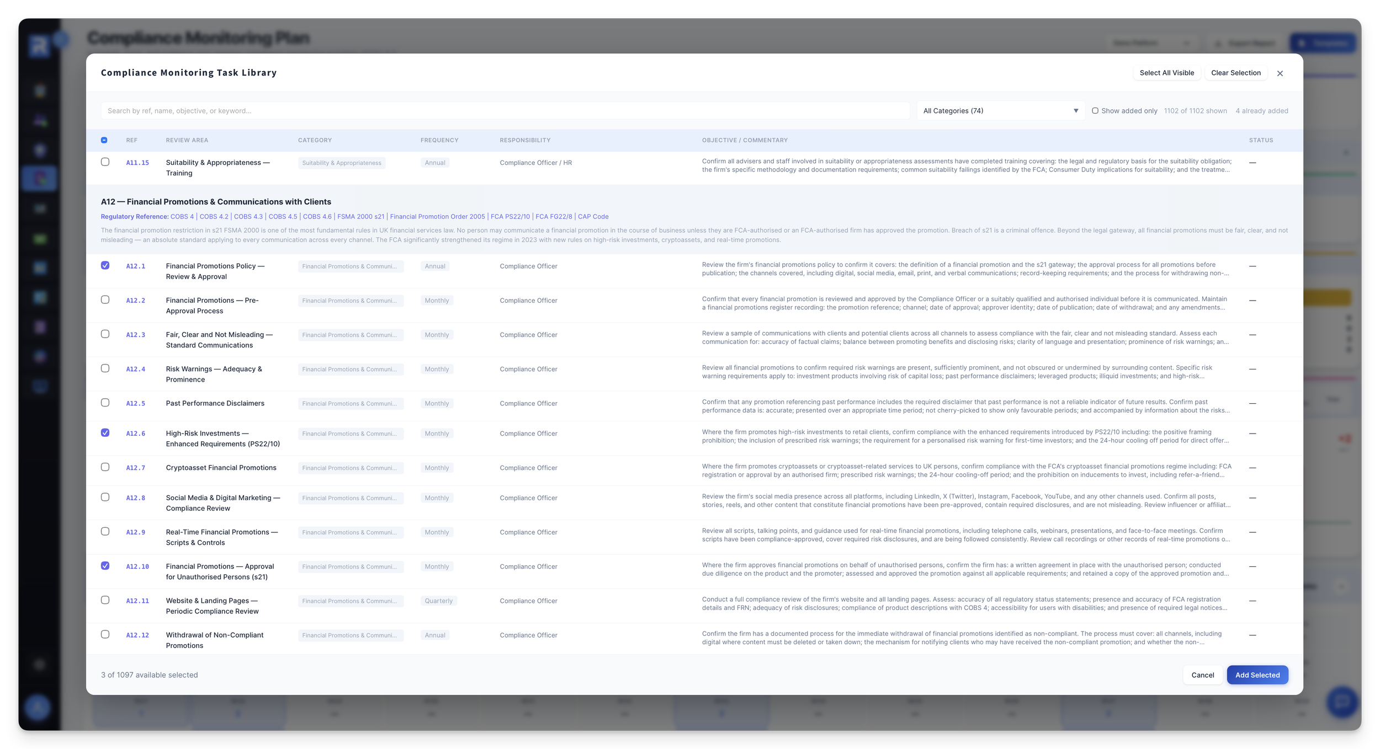Image resolution: width=1380 pixels, height=749 pixels.
Task: Click the select-all header checkbox
Action: [x=104, y=140]
